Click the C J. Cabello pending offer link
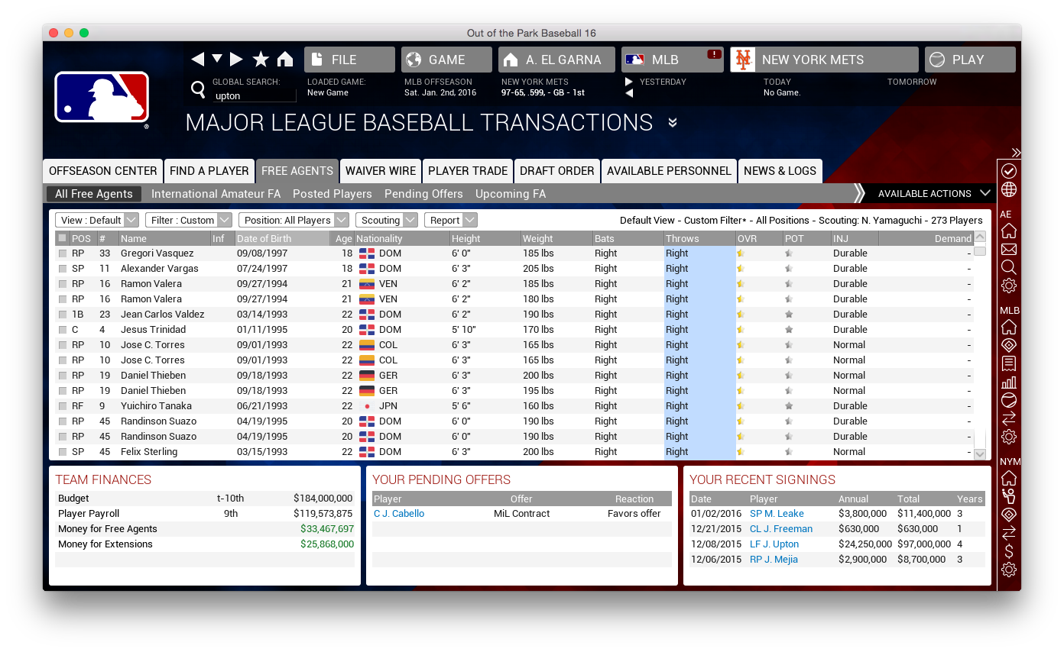 [399, 514]
